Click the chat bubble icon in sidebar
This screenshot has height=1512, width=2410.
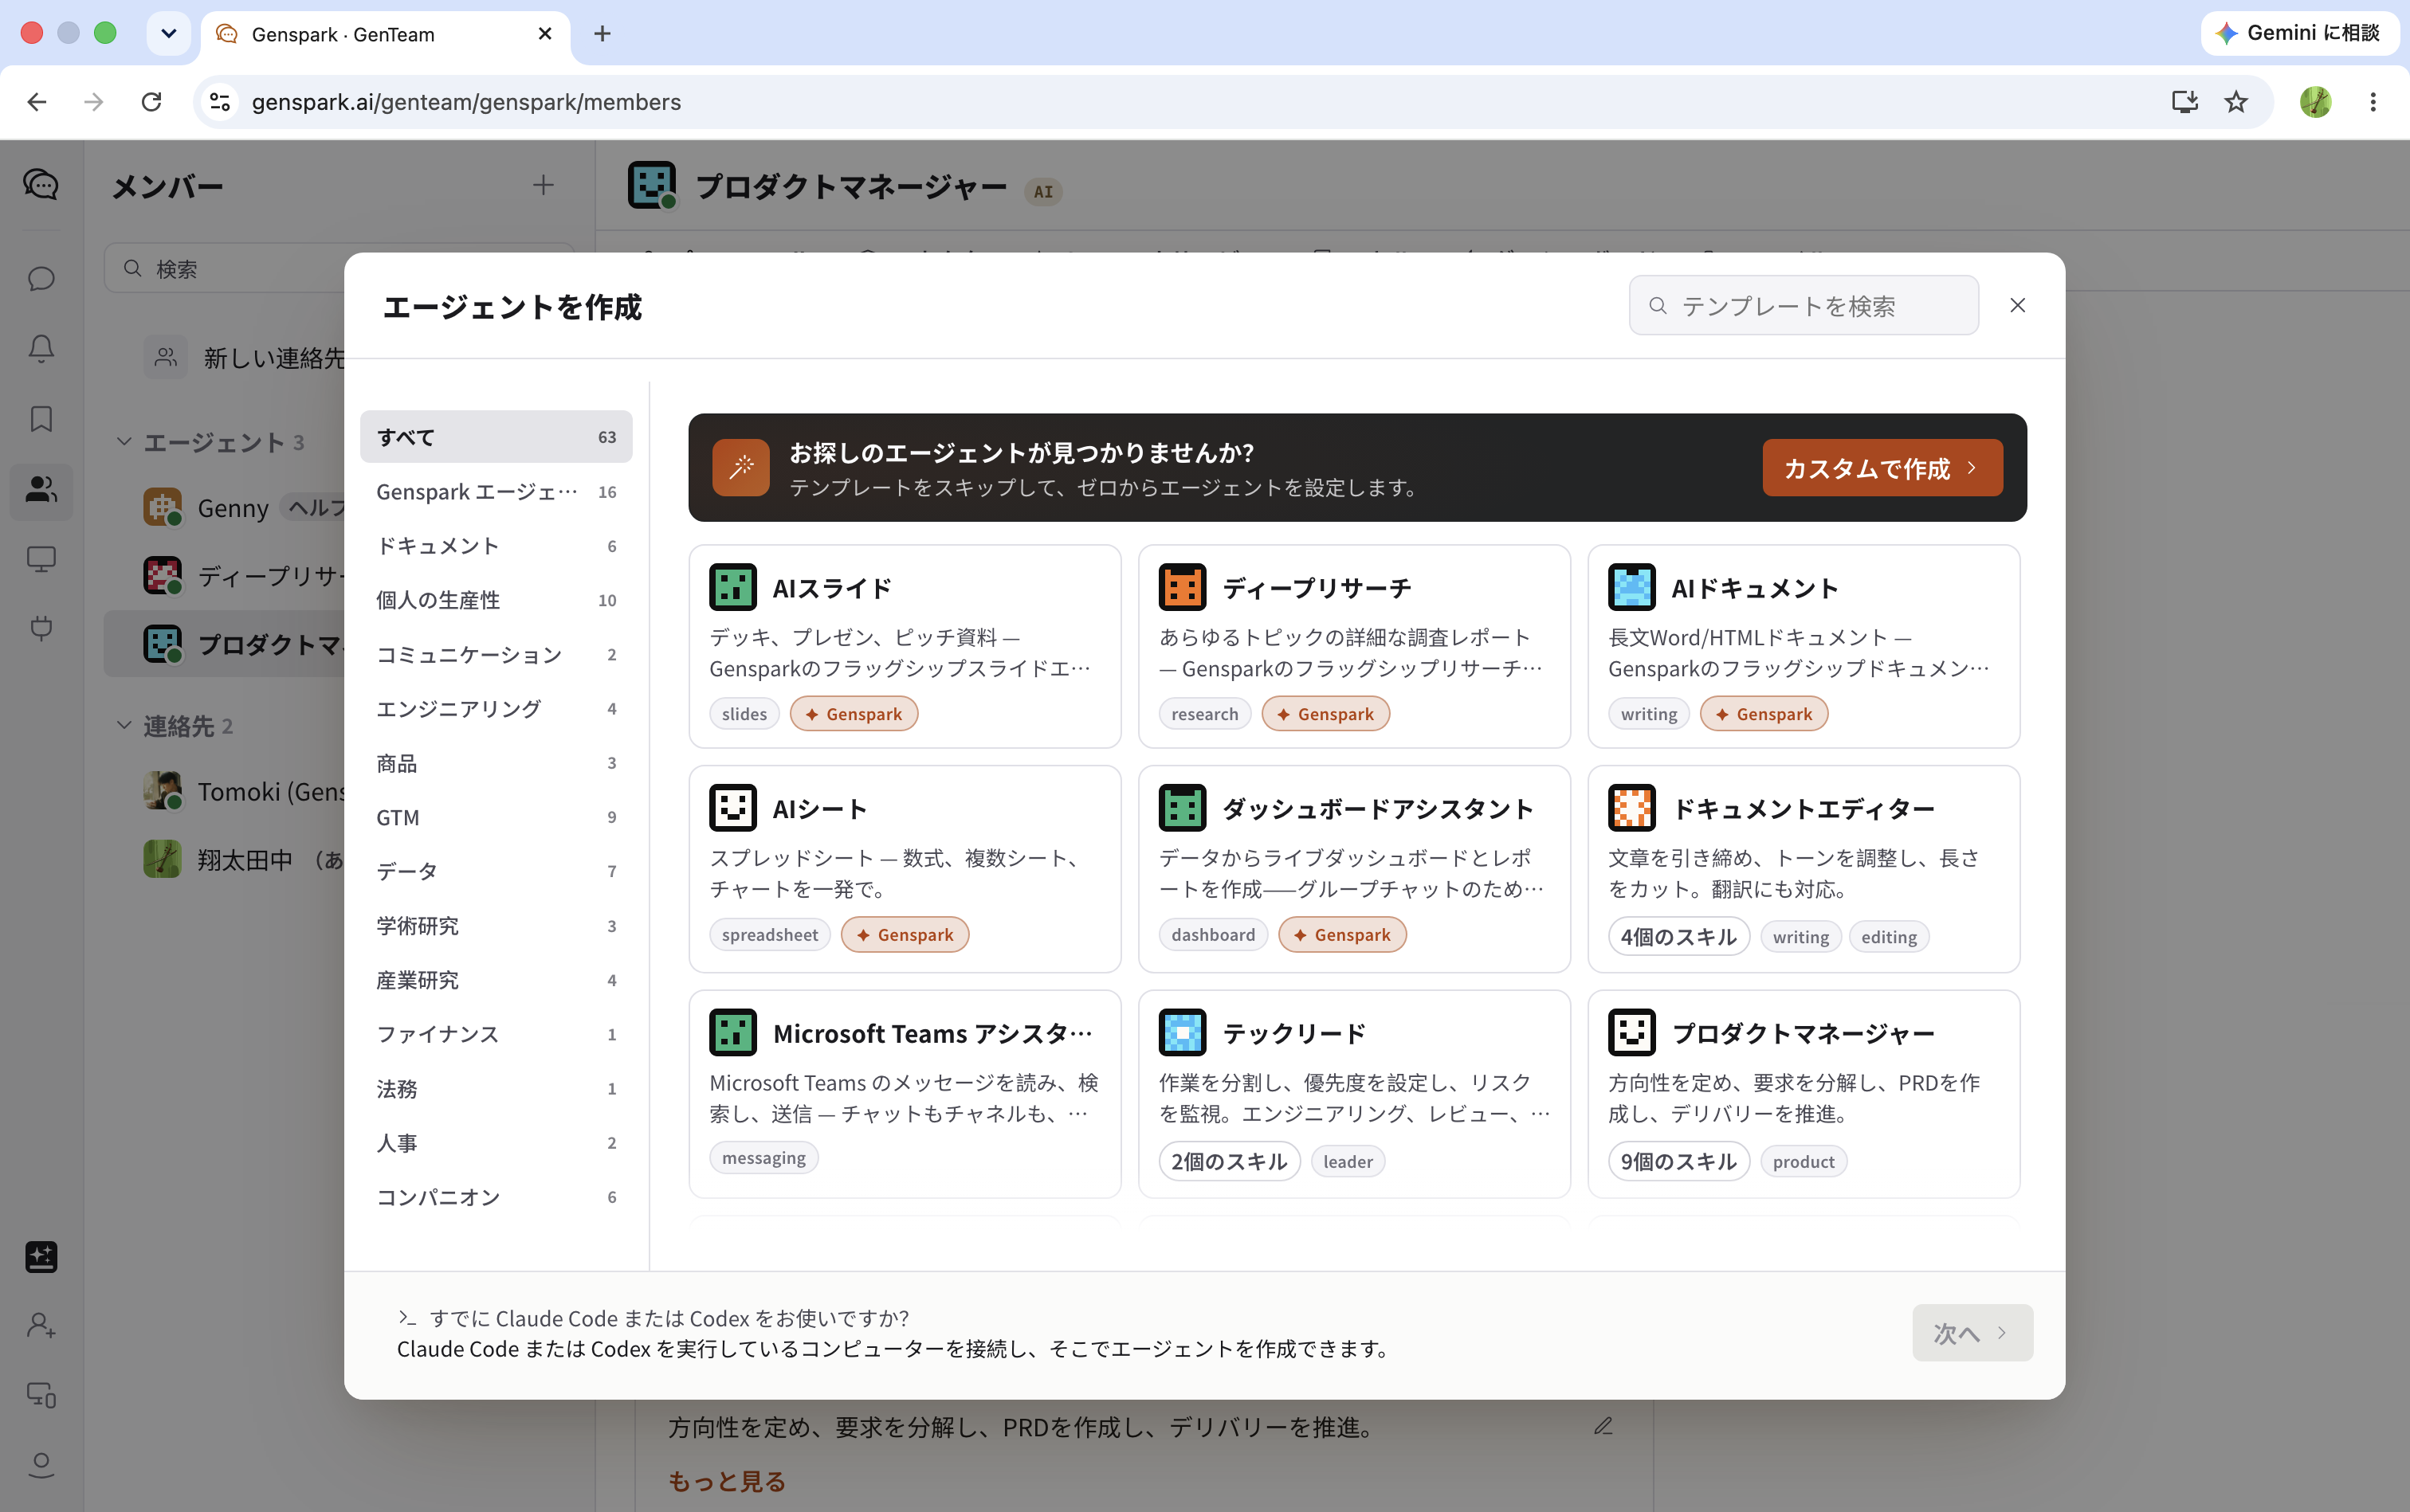pos(41,278)
